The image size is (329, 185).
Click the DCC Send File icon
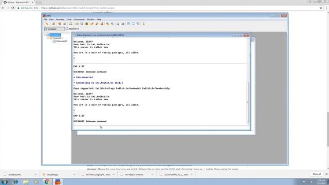coord(92,24)
